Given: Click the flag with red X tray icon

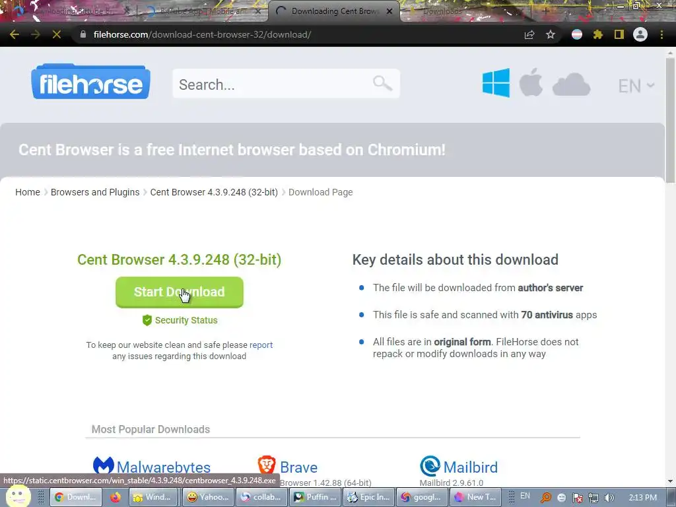Looking at the screenshot, I should [577, 498].
